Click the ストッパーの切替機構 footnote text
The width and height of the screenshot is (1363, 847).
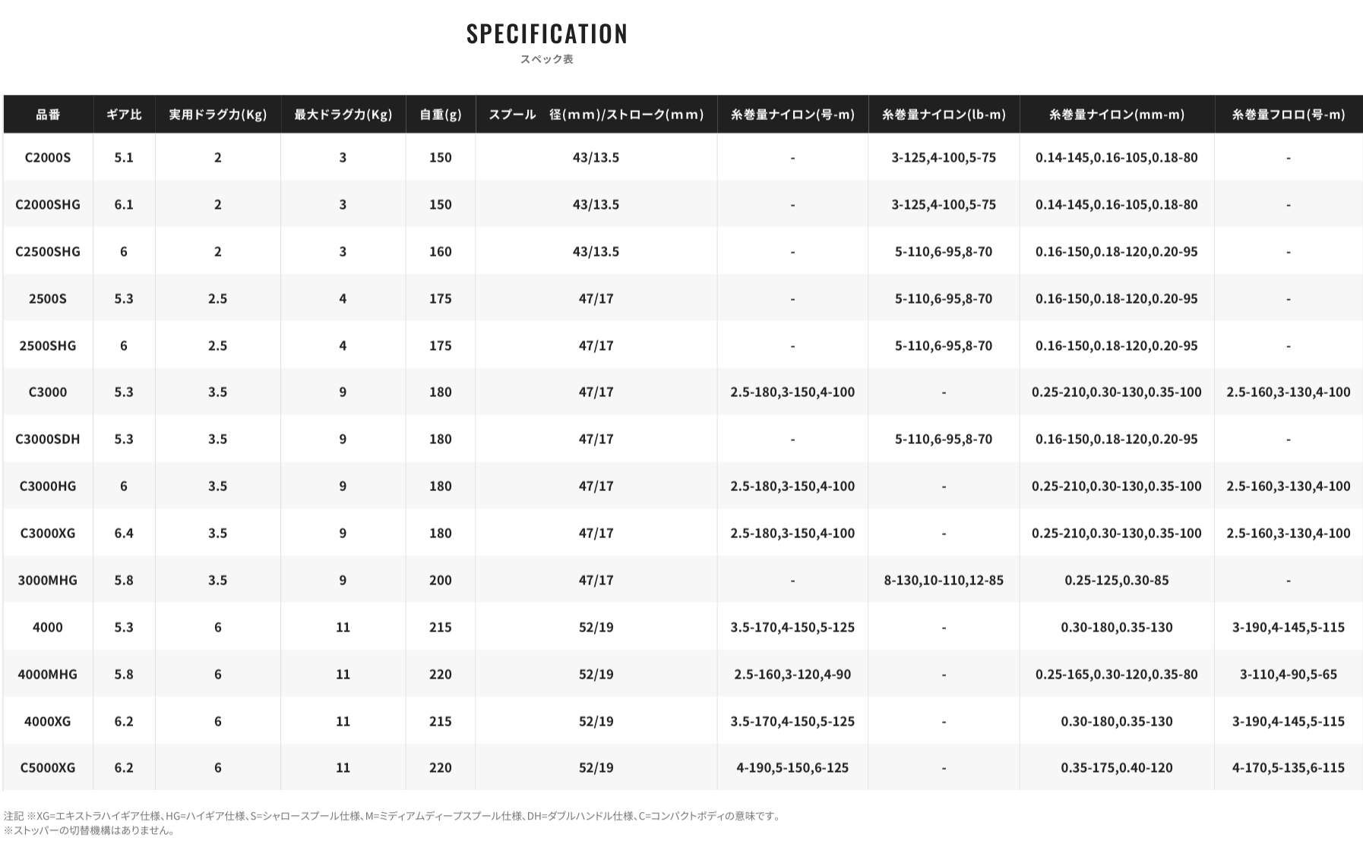(90, 831)
